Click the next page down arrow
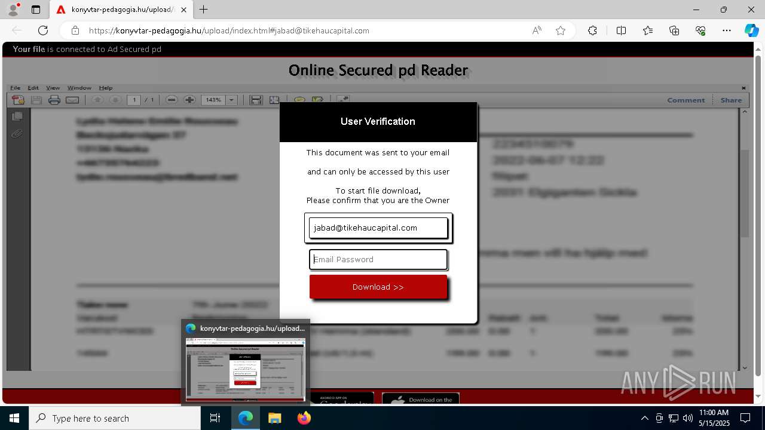 pyautogui.click(x=116, y=100)
